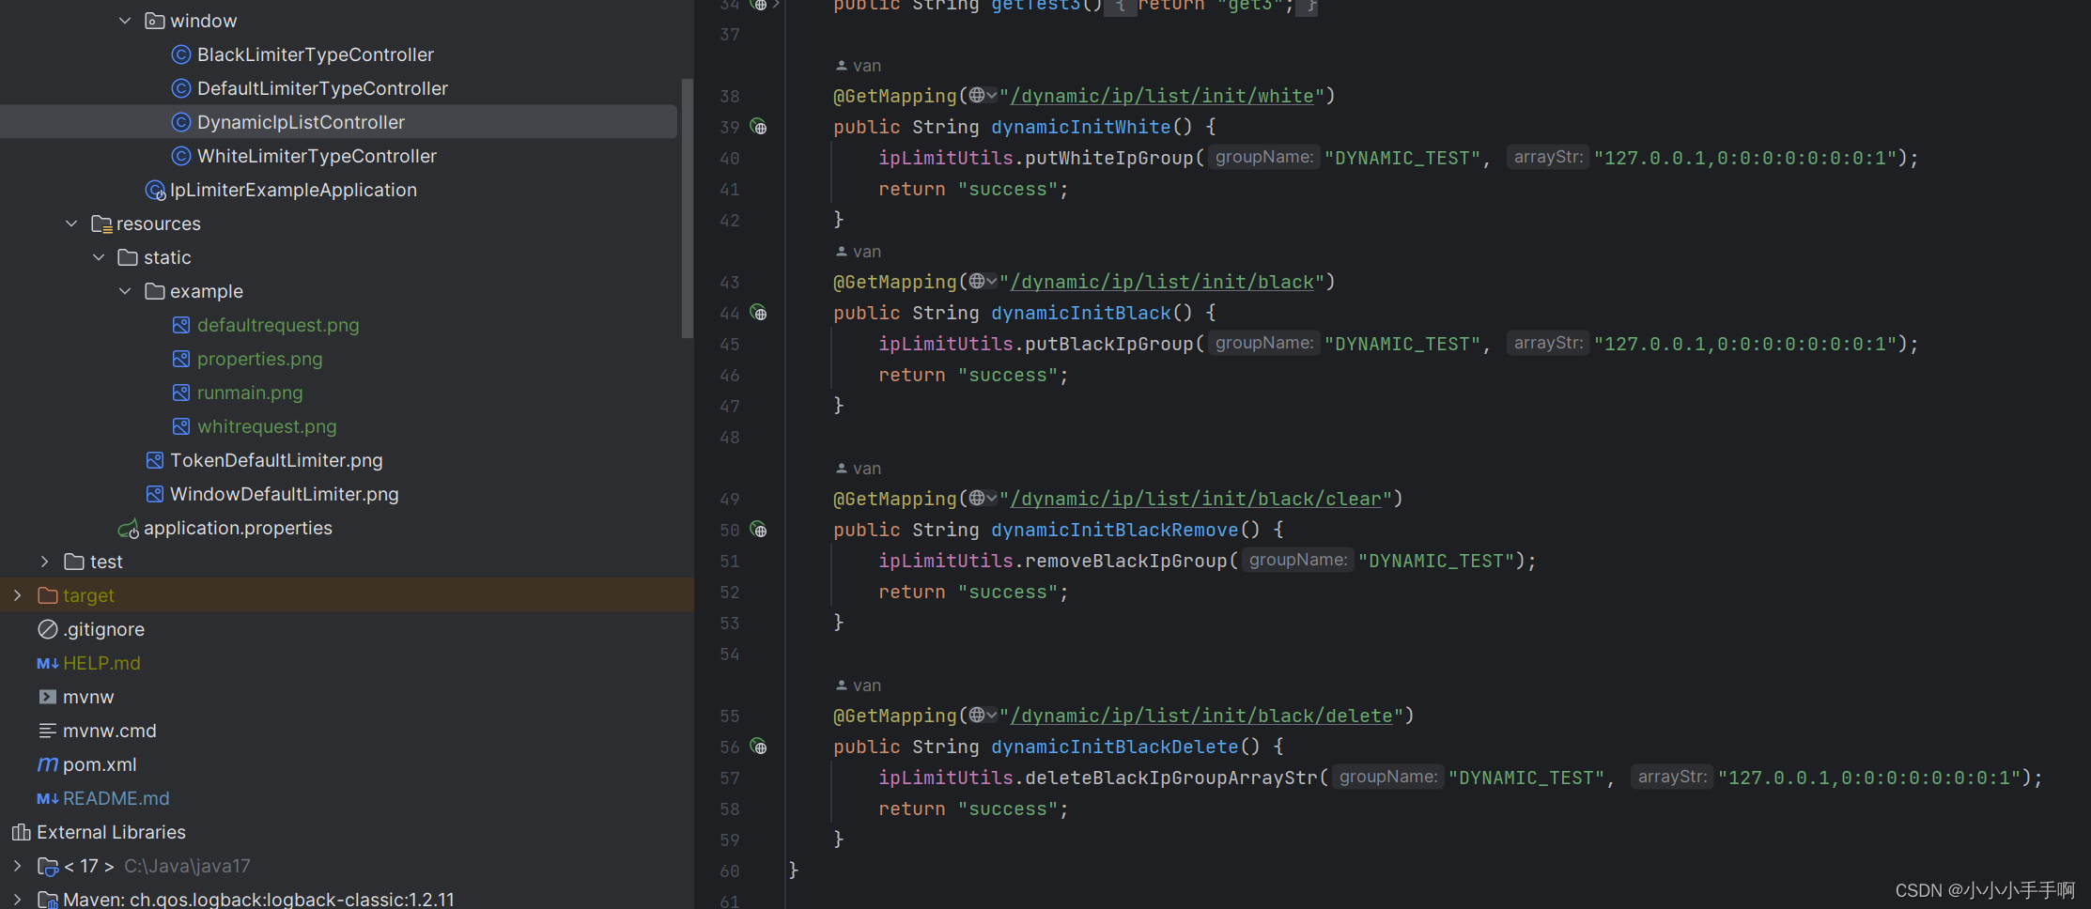The image size is (2091, 909).
Task: Open WhiteLimiterTypeController class
Action: [317, 156]
